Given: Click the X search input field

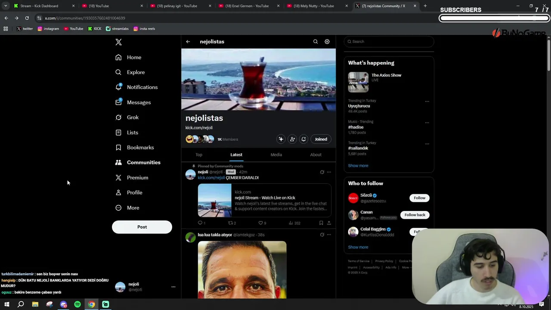Looking at the screenshot, I should tap(389, 42).
